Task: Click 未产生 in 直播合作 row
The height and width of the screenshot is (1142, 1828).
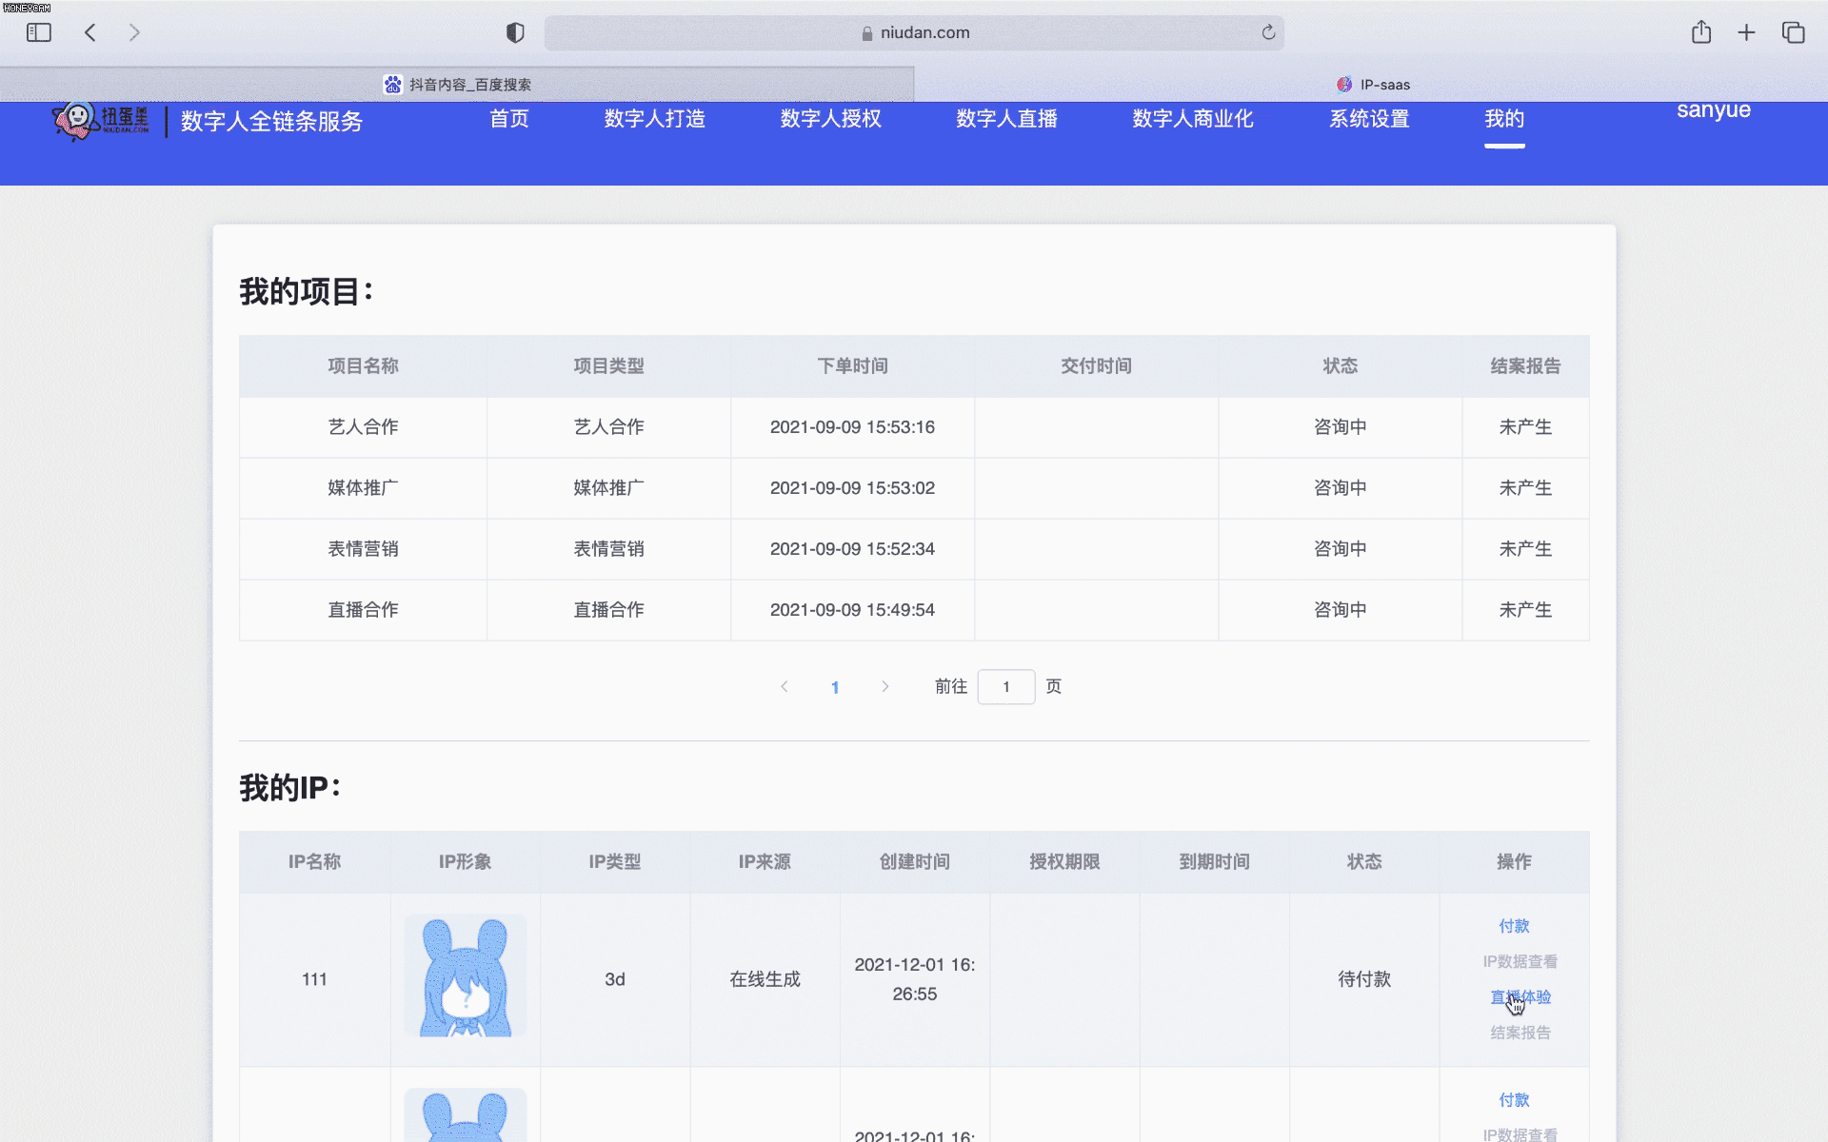Action: click(x=1525, y=610)
